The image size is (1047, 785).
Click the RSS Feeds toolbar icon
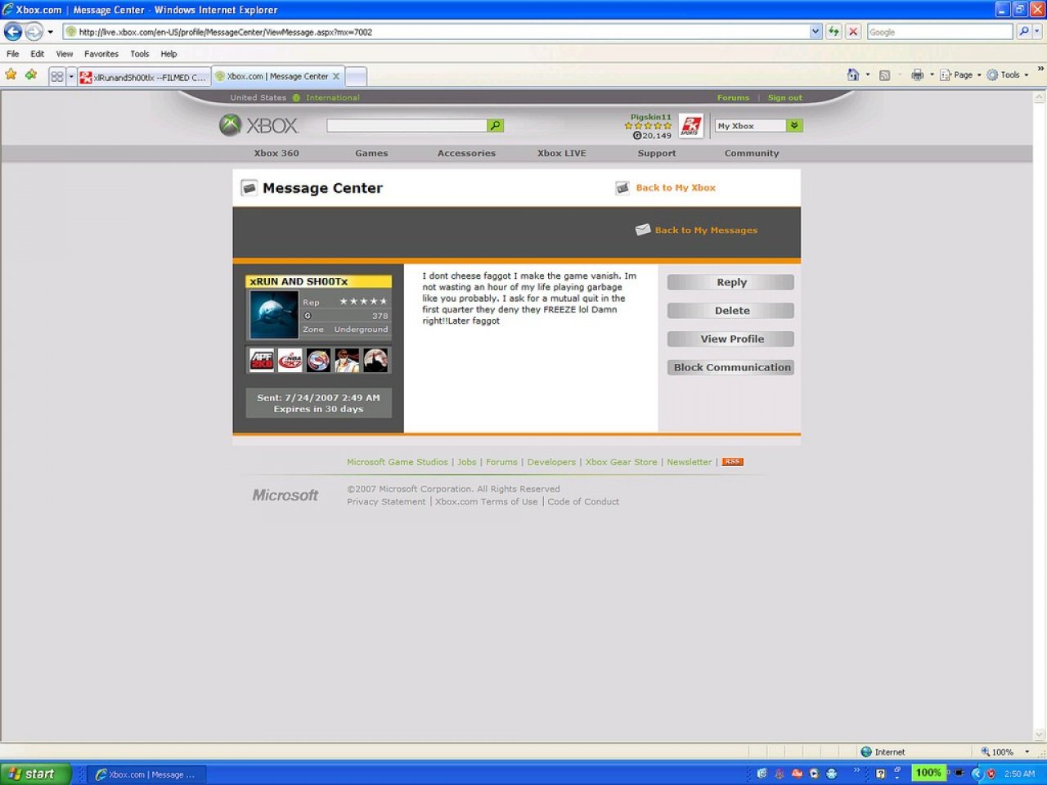click(x=884, y=75)
